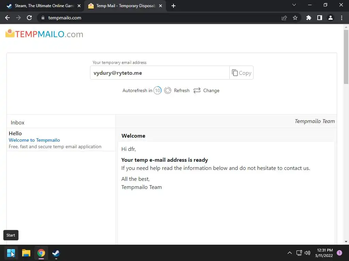Click the share this page icon
The width and height of the screenshot is (349, 261).
tap(284, 18)
